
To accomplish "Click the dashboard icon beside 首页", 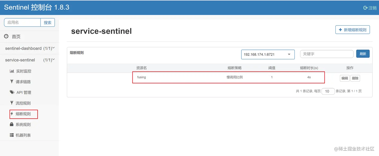I will [x=6, y=36].
